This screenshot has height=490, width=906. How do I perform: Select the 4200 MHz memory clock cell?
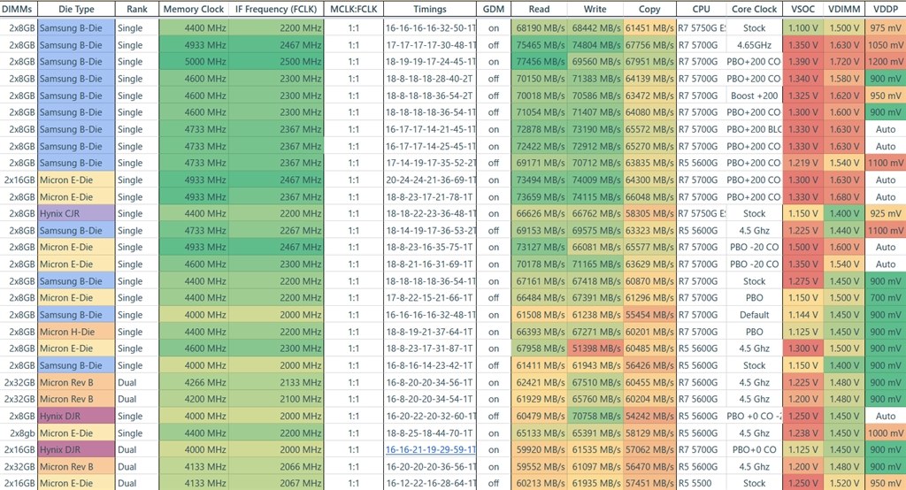[194, 399]
